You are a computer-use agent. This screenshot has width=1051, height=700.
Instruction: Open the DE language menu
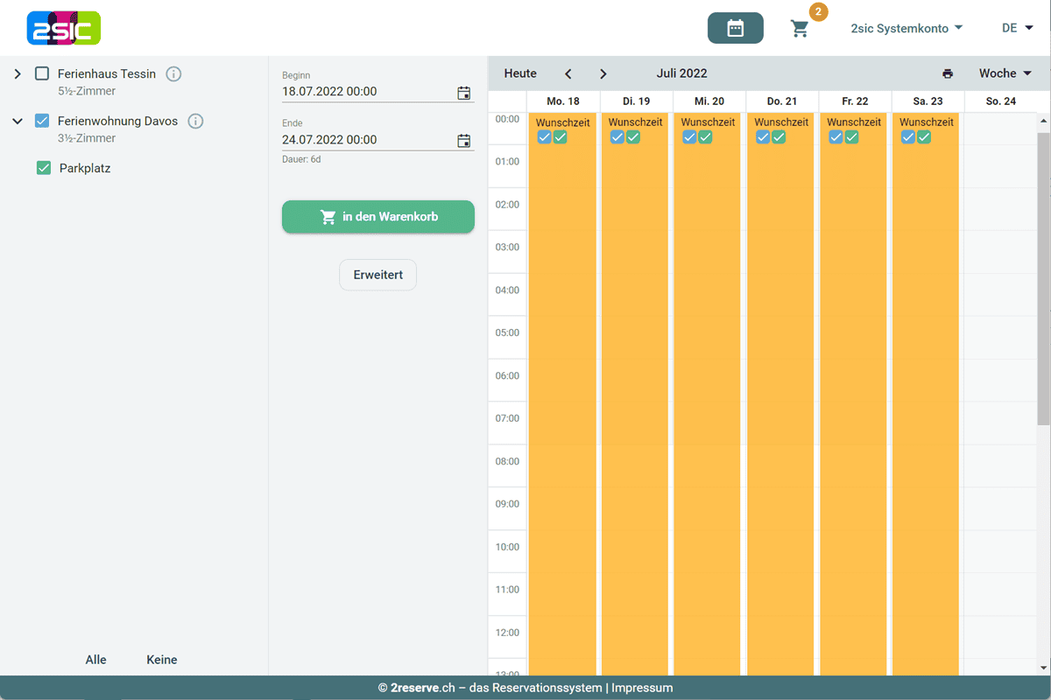point(1017,28)
